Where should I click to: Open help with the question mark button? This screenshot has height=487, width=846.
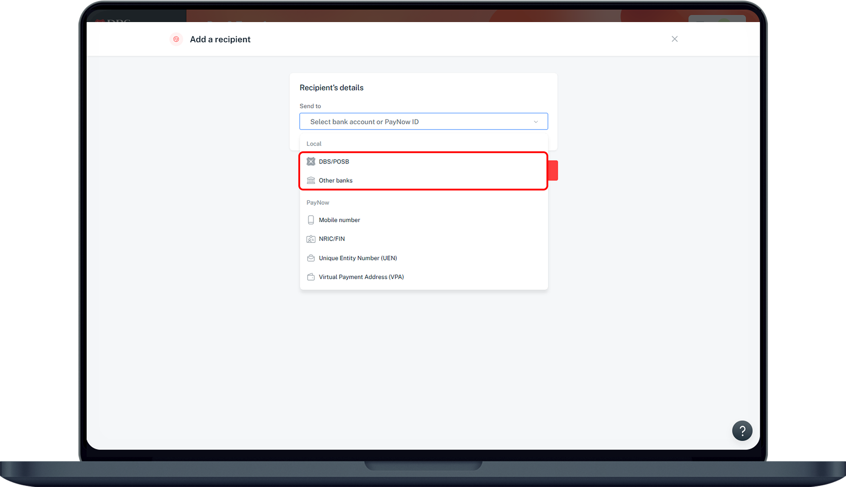click(x=742, y=431)
